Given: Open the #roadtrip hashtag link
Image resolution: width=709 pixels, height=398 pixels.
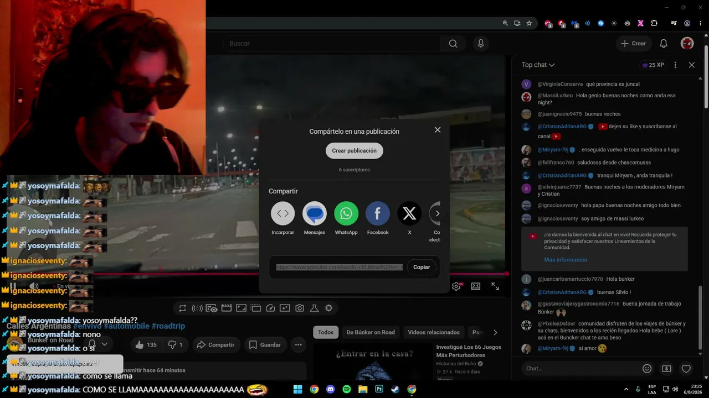Looking at the screenshot, I should 168,326.
